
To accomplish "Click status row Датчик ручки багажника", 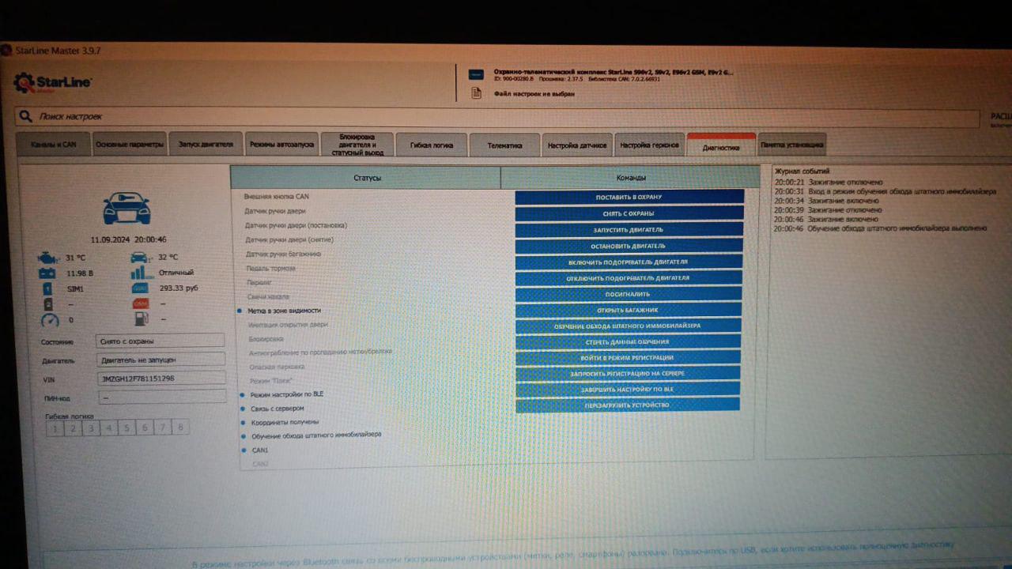I will click(x=283, y=254).
